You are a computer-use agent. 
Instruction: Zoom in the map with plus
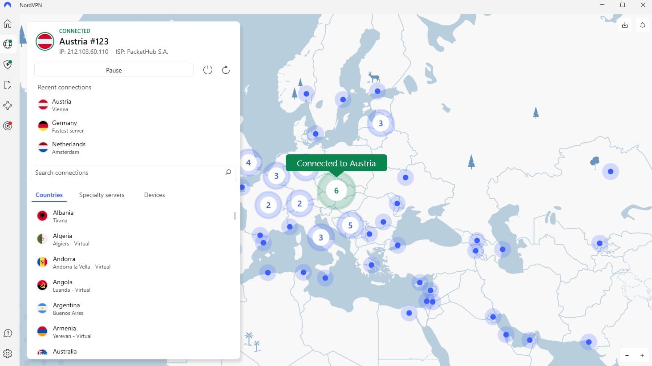pos(642,355)
